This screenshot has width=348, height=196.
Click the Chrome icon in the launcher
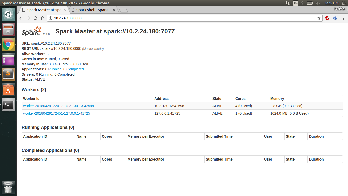click(x=8, y=44)
